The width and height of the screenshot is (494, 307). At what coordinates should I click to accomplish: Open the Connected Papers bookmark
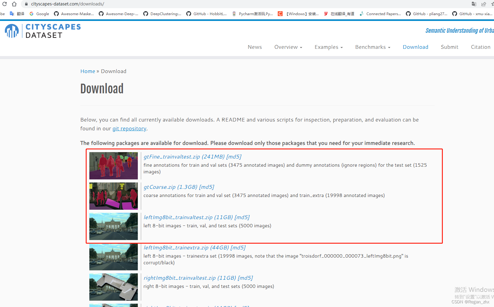click(380, 14)
